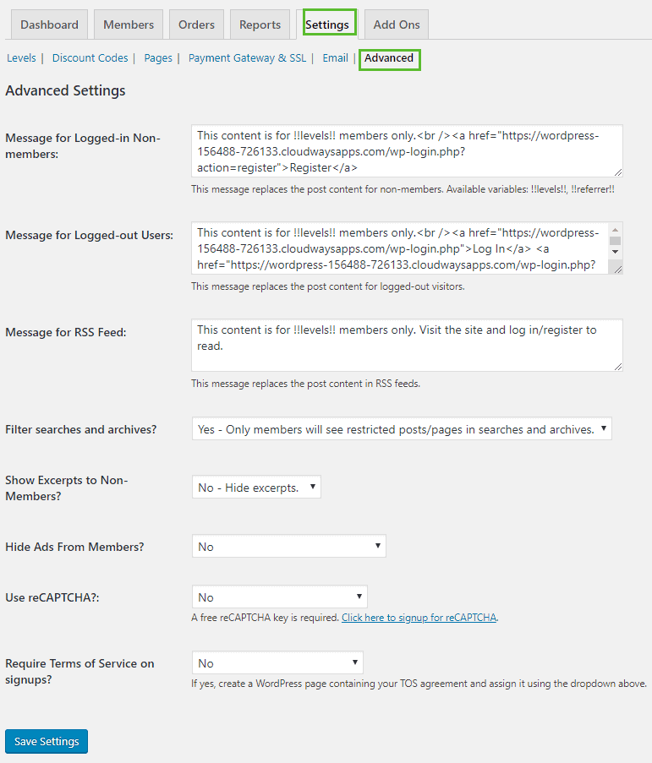Open the Add Ons tab

(x=397, y=25)
